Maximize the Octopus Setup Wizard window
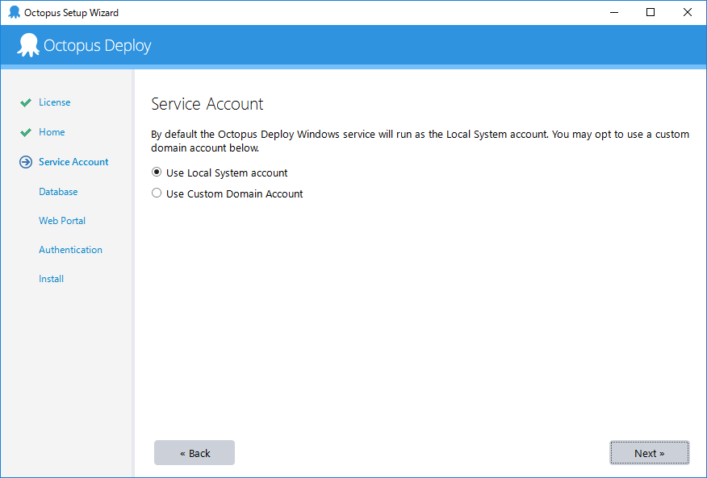 coord(651,12)
